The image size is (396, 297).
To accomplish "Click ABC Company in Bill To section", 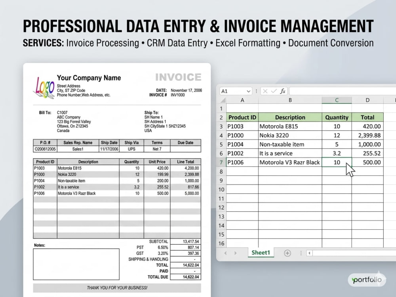I will 69,117.
